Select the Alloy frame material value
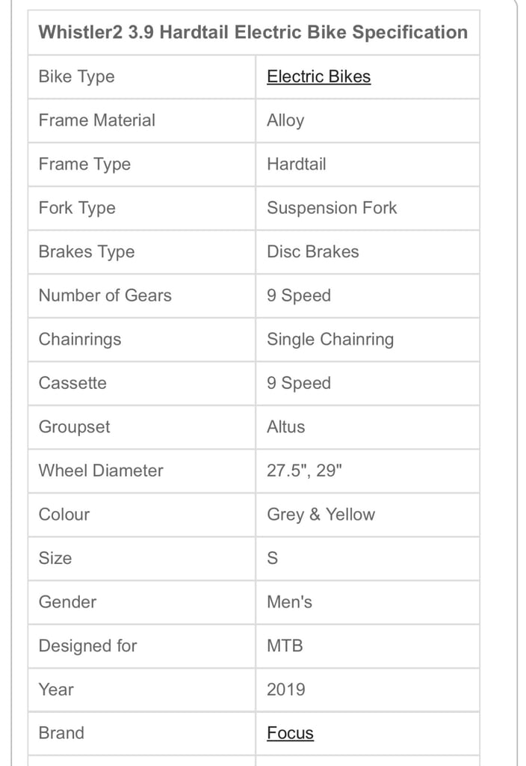Viewport: 526px width, 766px height. pos(285,120)
